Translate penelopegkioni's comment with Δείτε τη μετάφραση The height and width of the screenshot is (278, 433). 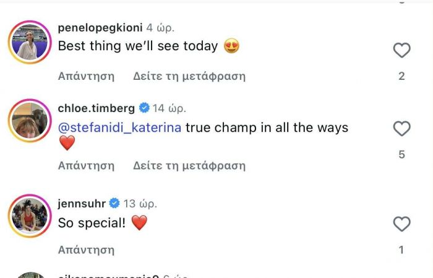click(189, 76)
